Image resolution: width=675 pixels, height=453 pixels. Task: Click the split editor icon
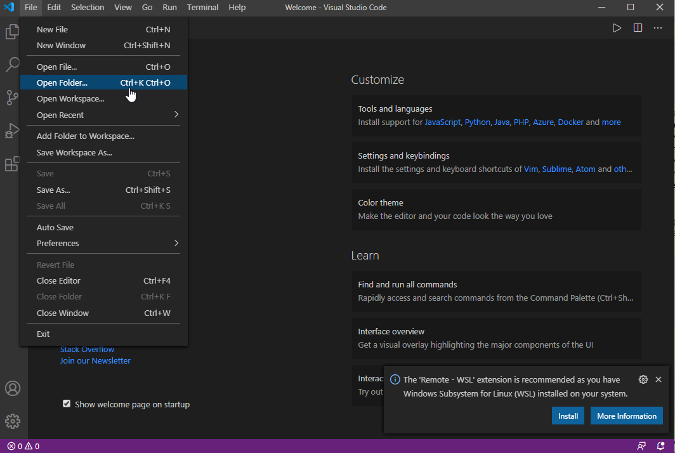(x=638, y=28)
